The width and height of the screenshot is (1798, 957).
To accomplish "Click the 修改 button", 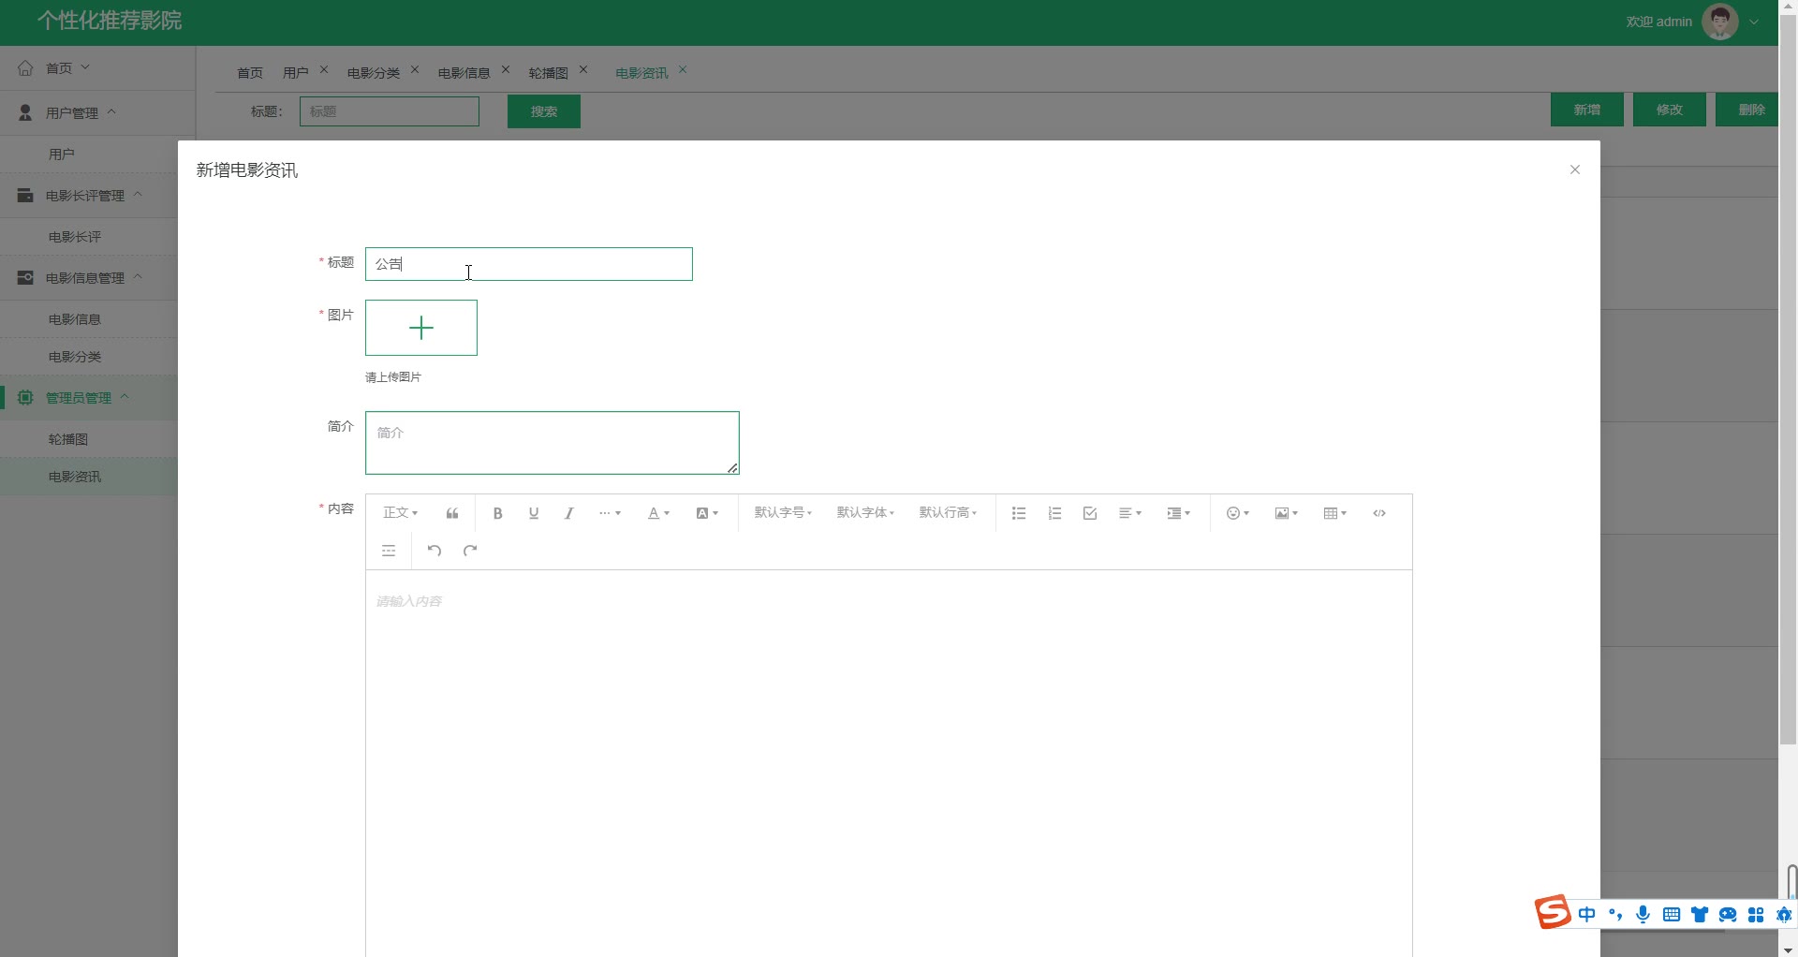I will pyautogui.click(x=1670, y=110).
